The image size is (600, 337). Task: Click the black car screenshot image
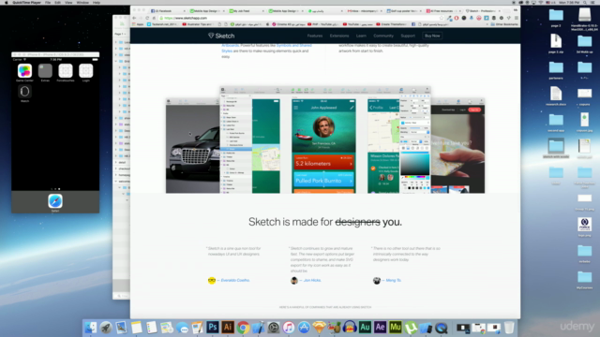[193, 149]
